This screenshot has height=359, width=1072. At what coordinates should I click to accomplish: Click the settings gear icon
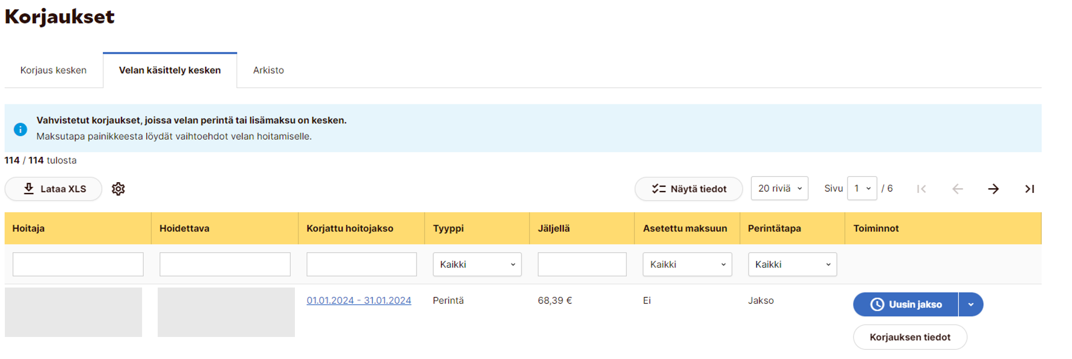(x=118, y=189)
